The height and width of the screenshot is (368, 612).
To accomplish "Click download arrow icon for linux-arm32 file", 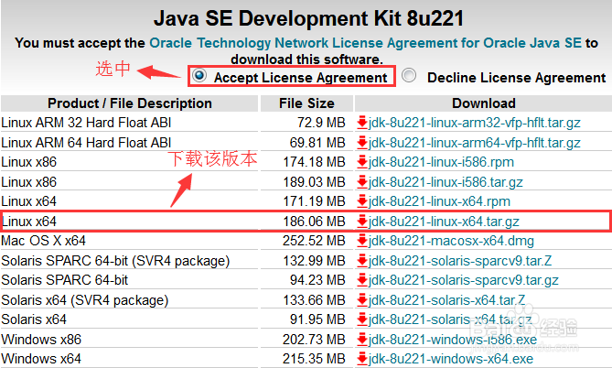I will 362,123.
